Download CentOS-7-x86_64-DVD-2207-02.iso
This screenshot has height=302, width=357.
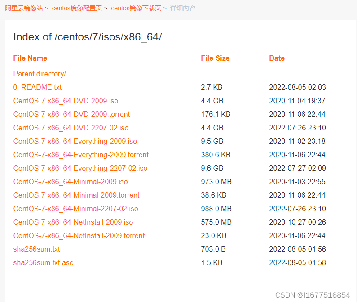[71, 128]
